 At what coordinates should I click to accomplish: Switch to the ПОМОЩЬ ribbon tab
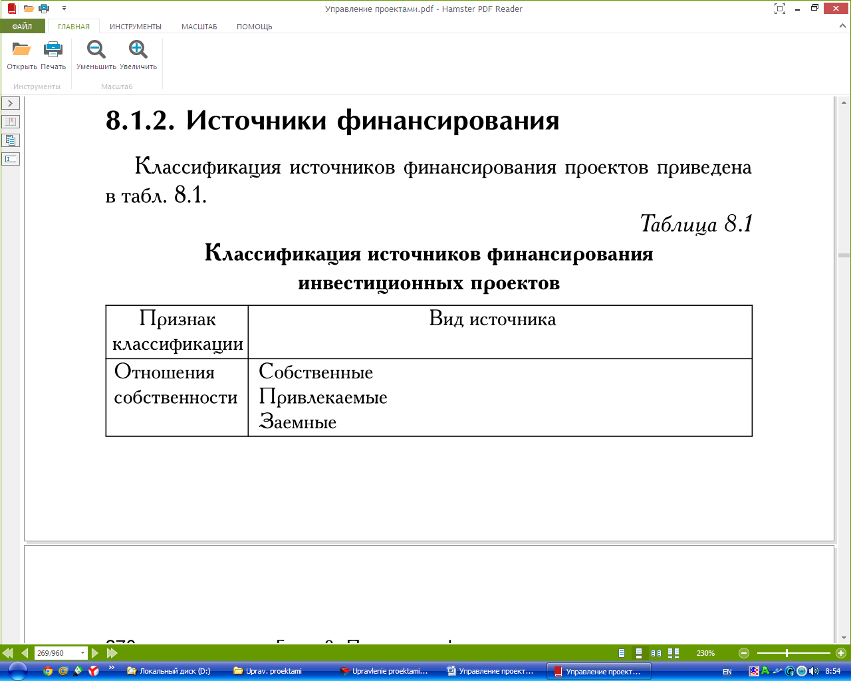(255, 27)
